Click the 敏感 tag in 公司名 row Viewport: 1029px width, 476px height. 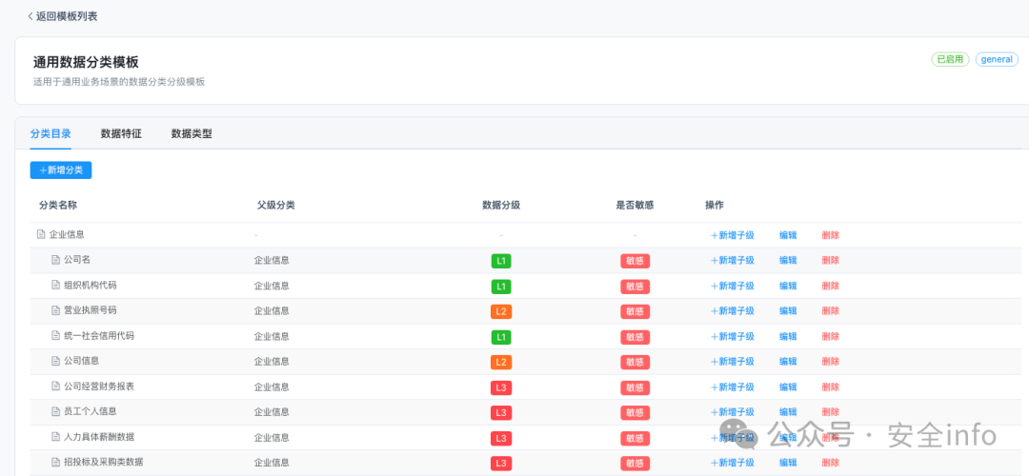(635, 261)
